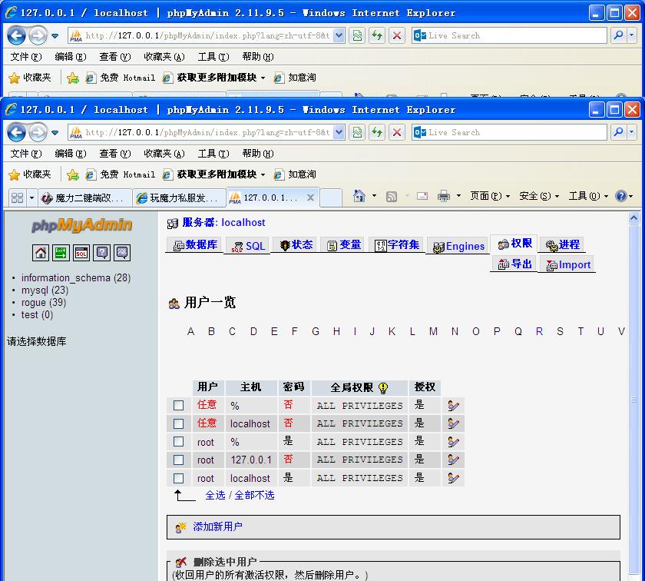Expand 页面(P) menu in command bar

click(490, 196)
